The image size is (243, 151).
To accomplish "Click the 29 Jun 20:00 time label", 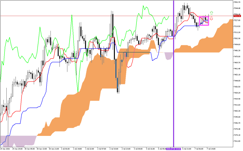I will point(17,149).
